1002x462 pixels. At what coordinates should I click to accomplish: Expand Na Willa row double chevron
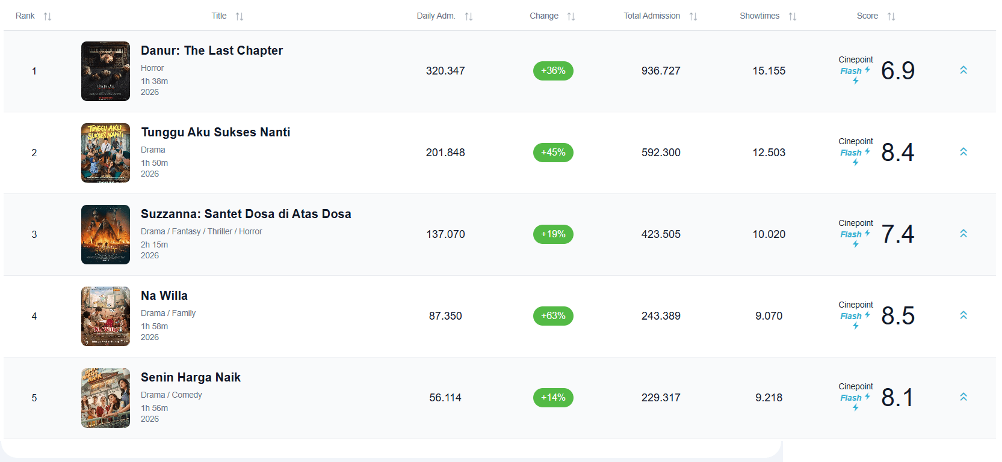pos(963,315)
